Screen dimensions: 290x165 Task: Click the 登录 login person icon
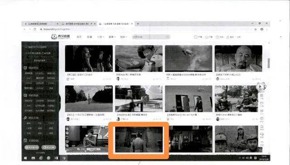[x=228, y=37]
